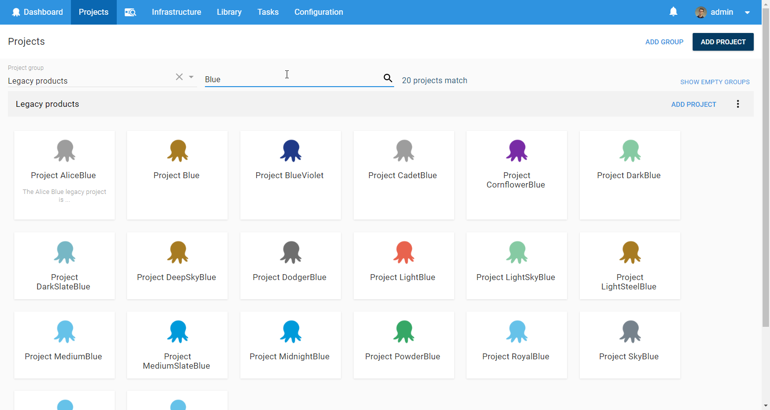770x410 pixels.
Task: Click SHOW EMPTY GROUPS
Action: [715, 82]
